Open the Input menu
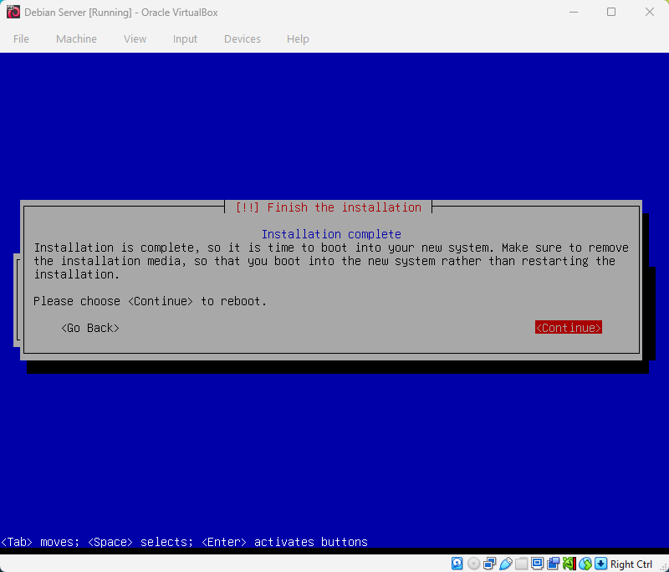Screen dimensions: 669x572 (x=185, y=38)
